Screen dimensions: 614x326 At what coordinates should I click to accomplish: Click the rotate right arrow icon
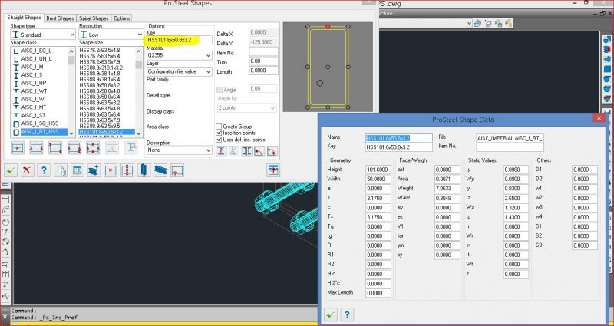point(272,151)
